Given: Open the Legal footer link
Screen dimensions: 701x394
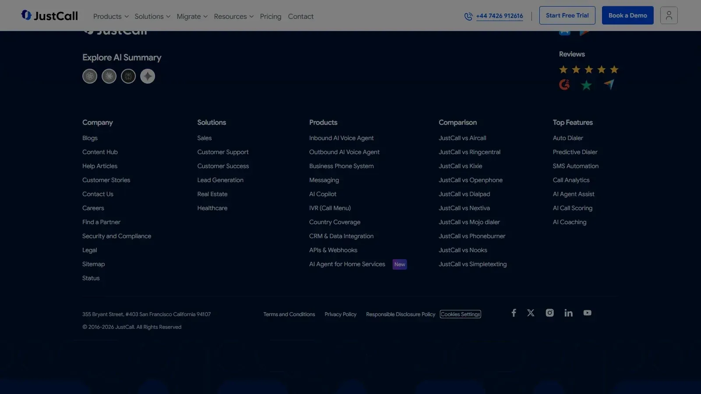Looking at the screenshot, I should [90, 250].
